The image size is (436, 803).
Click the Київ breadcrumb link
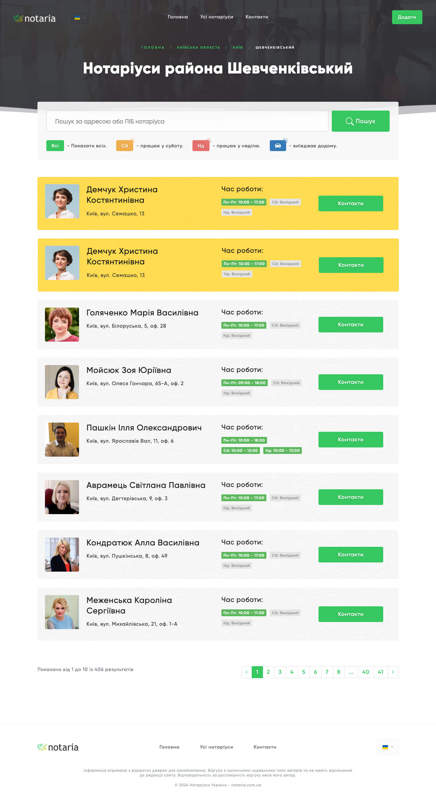click(238, 47)
